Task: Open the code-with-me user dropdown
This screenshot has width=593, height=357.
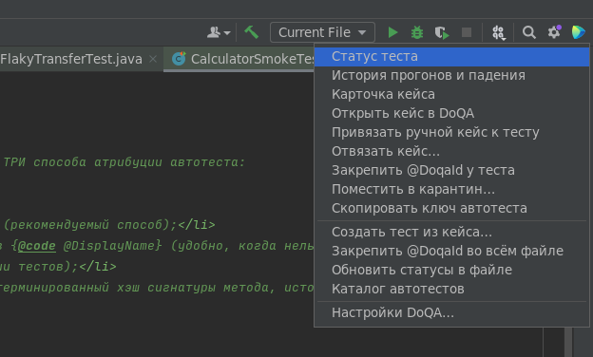Action: [x=219, y=32]
